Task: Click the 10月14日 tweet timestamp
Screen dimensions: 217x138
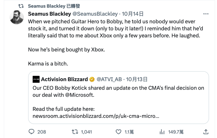Action: (133, 14)
